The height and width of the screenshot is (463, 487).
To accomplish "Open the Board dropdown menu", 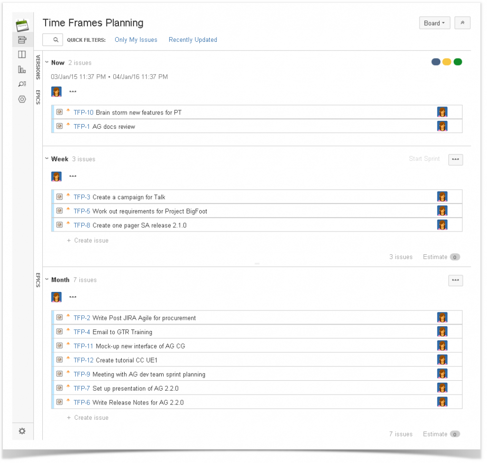I will point(434,22).
